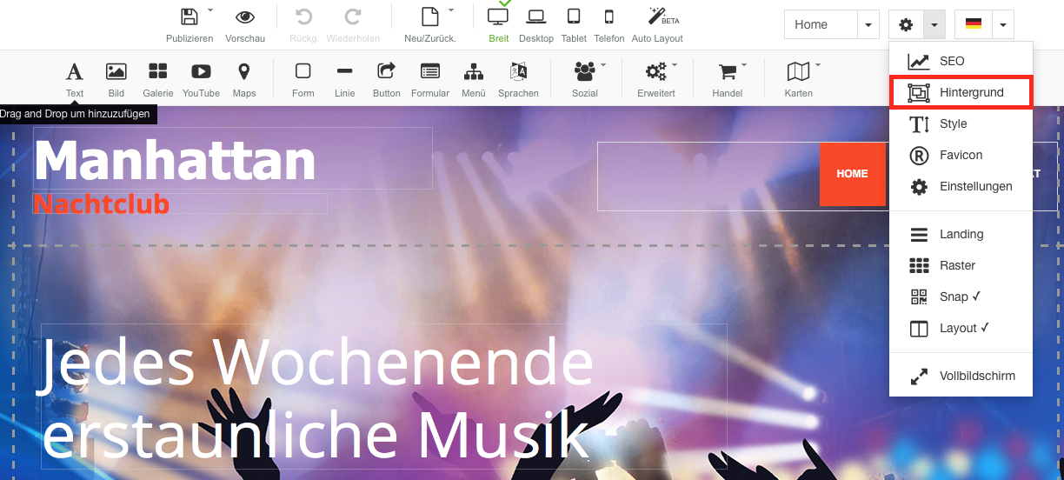Select the Manhattan title text block
Viewport: 1064px width, 480px height.
[x=175, y=160]
